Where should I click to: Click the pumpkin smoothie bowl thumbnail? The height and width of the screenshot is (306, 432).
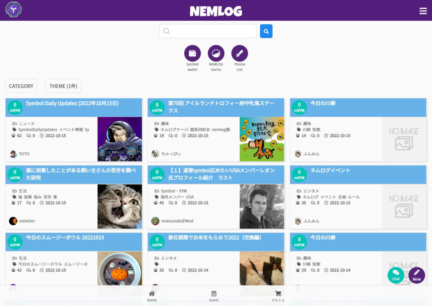click(119, 268)
